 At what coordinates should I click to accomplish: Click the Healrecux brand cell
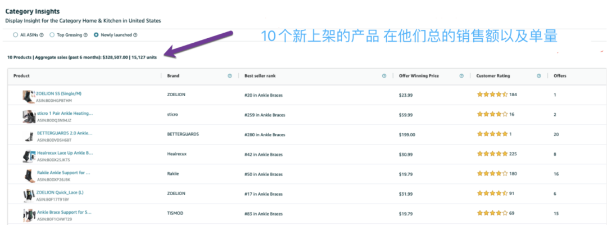pyautogui.click(x=176, y=154)
